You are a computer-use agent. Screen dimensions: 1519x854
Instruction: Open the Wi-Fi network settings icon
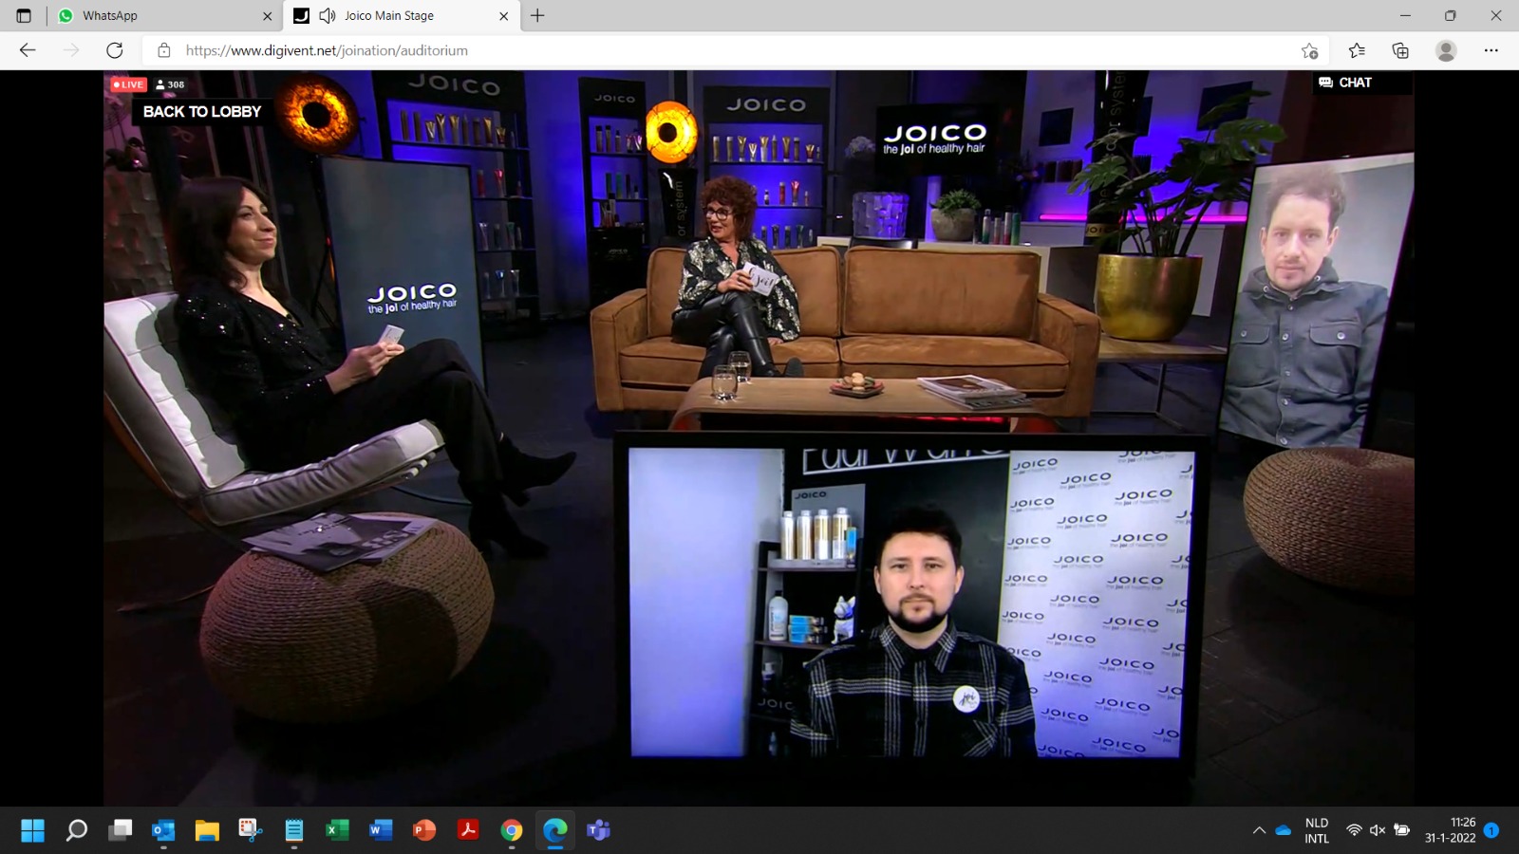[1354, 830]
